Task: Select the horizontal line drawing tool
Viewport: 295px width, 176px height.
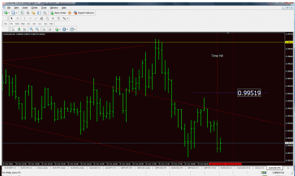Action: [30, 18]
